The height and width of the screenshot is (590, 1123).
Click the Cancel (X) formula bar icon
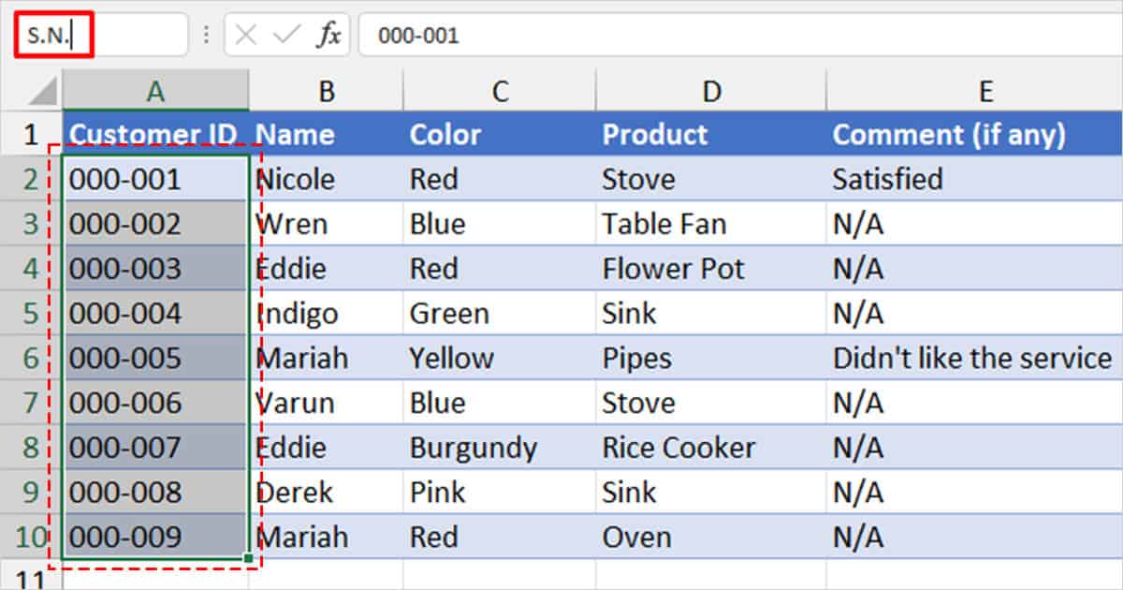[246, 36]
